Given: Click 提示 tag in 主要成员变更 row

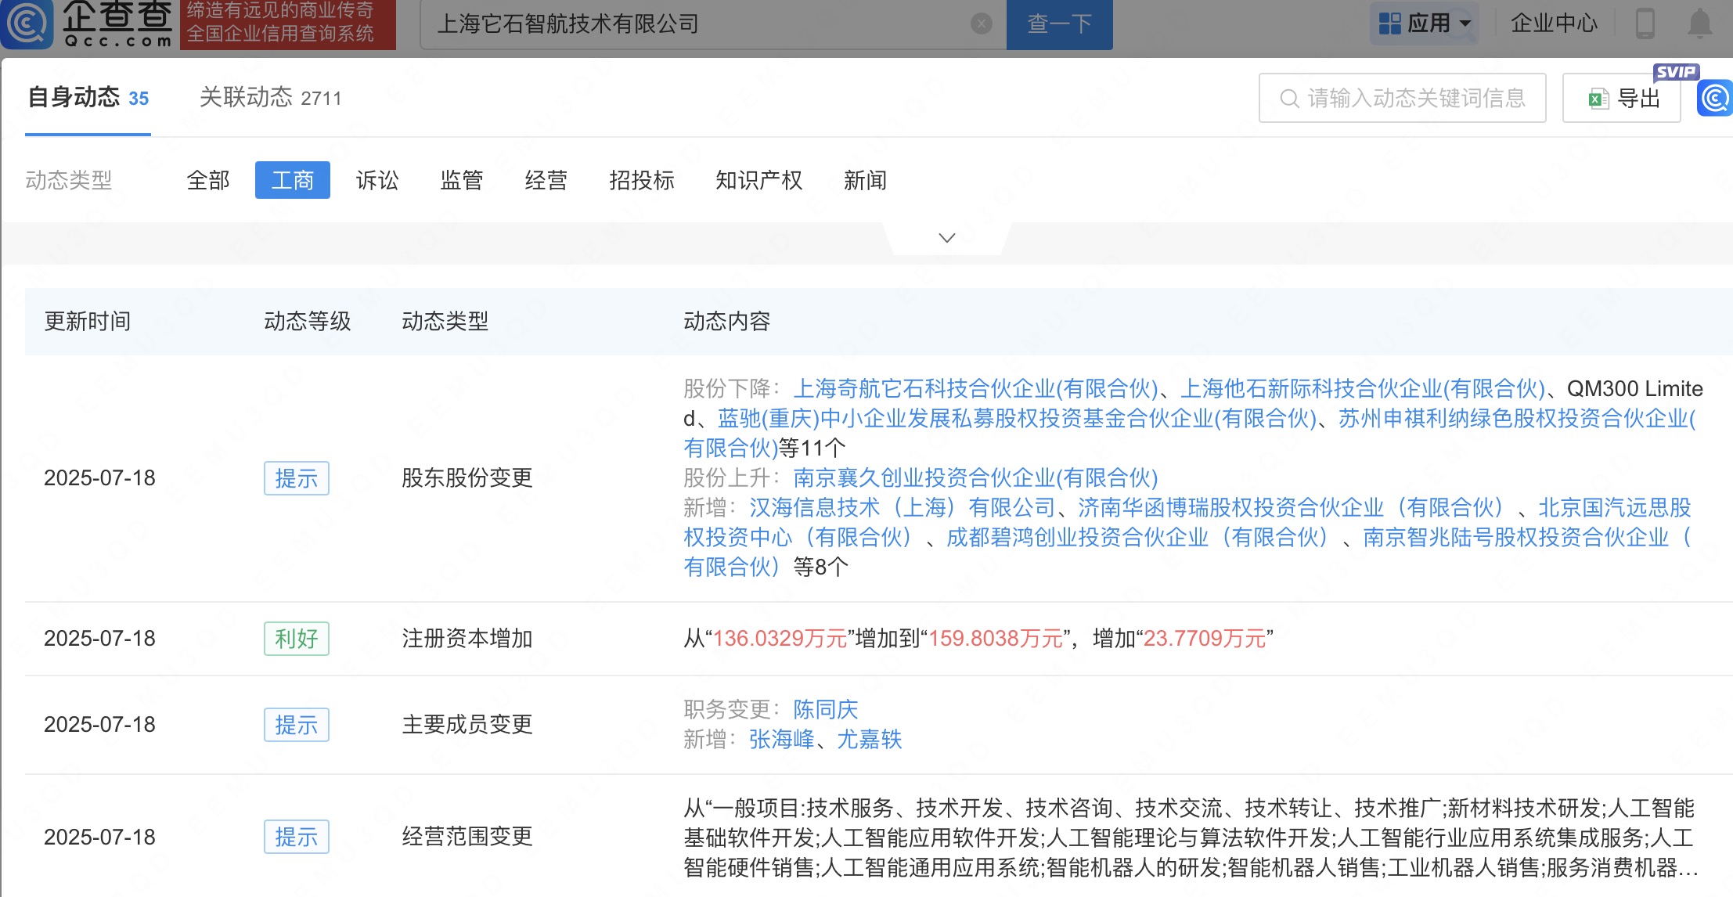Looking at the screenshot, I should (x=297, y=725).
